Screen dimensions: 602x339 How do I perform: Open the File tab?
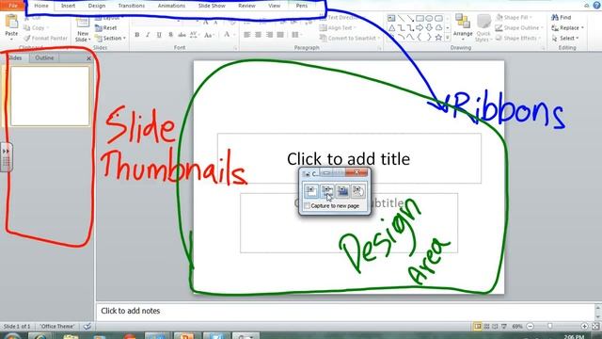click(12, 6)
